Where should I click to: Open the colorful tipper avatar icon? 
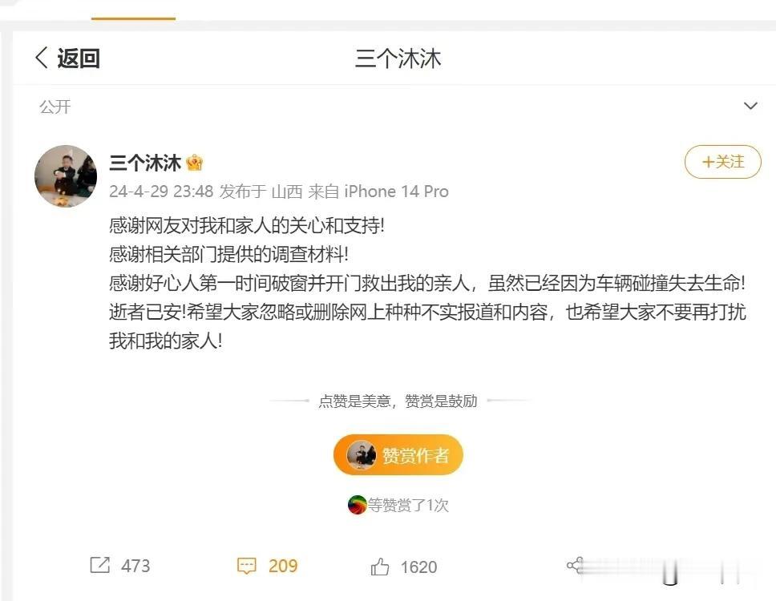[357, 505]
